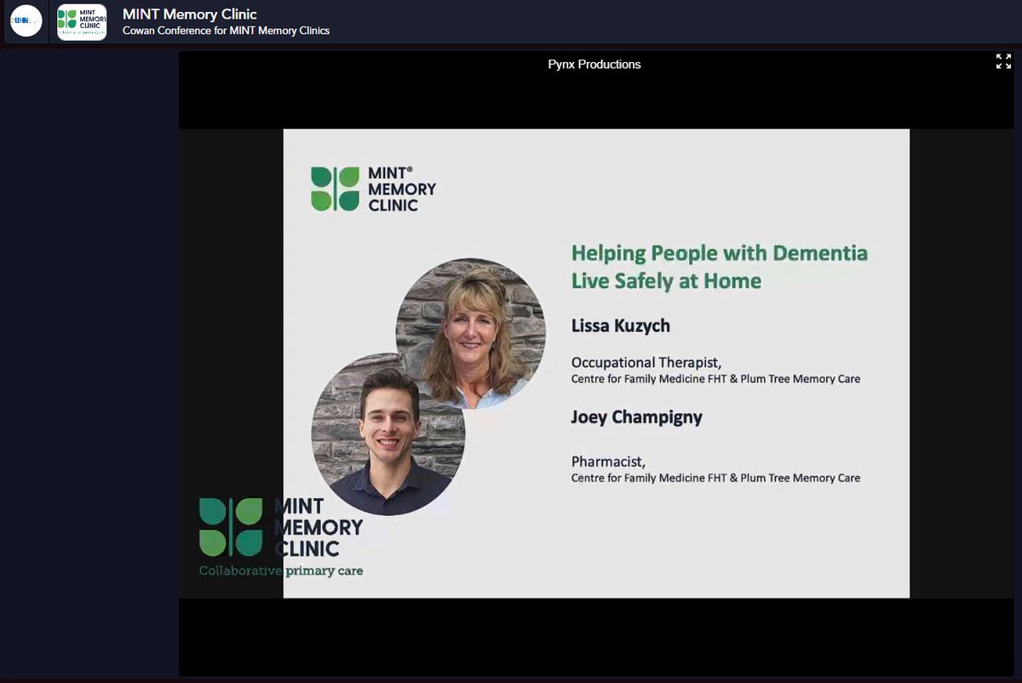The height and width of the screenshot is (683, 1022).
Task: Click the presenter name 'Joey Champigny'
Action: click(x=637, y=417)
